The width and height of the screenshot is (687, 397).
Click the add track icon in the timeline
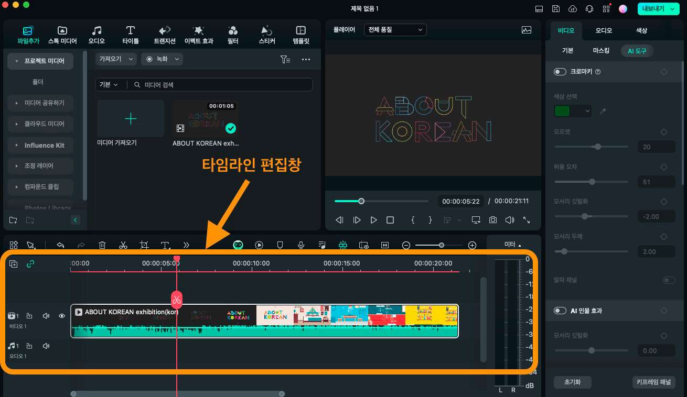pos(14,264)
